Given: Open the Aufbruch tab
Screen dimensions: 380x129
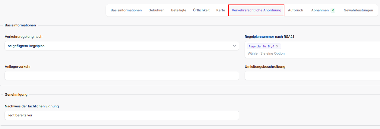Looking at the screenshot, I should (295, 10).
